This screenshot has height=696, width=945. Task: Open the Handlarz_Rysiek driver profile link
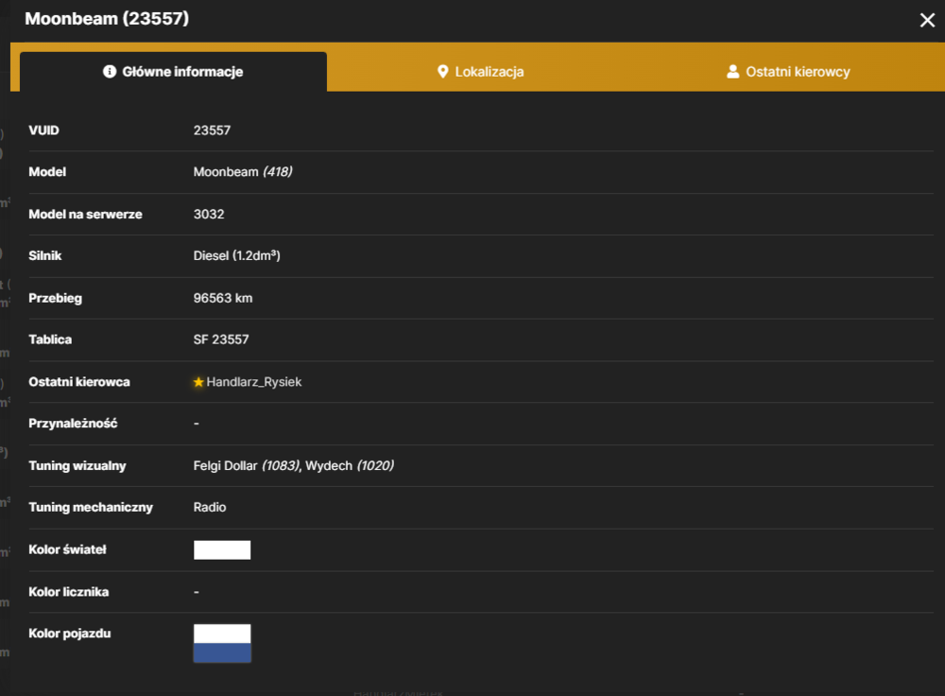(x=253, y=382)
